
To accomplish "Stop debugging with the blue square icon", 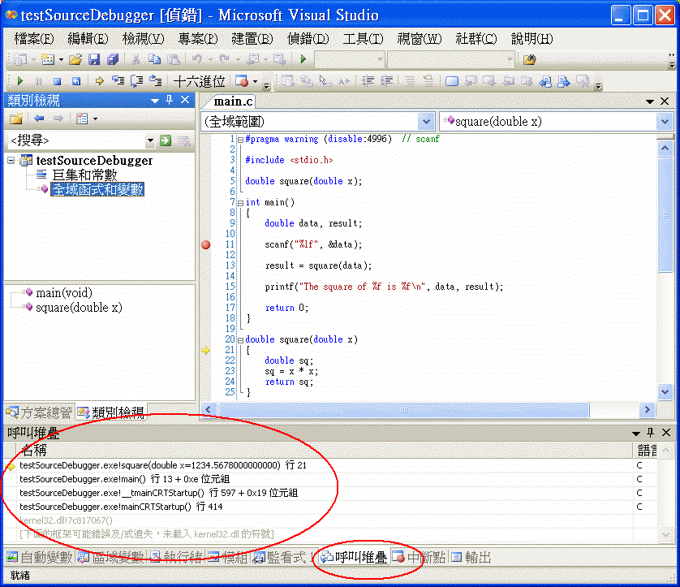I will coord(58,81).
